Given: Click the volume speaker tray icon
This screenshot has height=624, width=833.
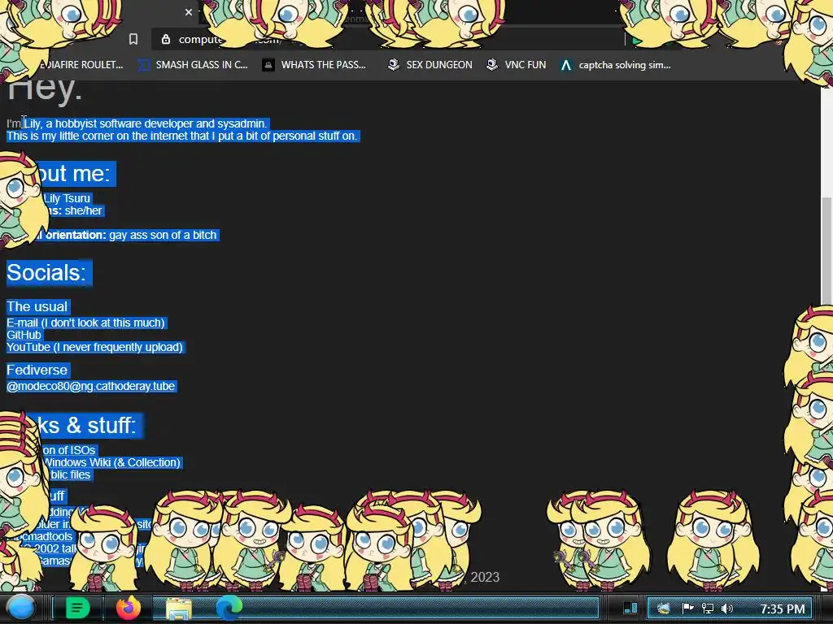Looking at the screenshot, I should point(726,609).
